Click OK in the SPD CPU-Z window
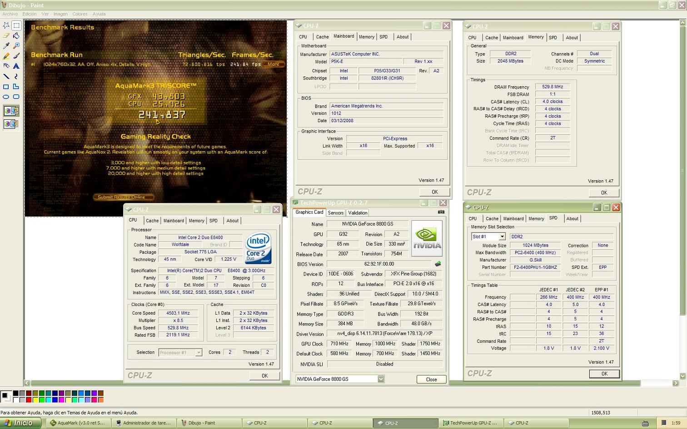The image size is (687, 429). 604,374
